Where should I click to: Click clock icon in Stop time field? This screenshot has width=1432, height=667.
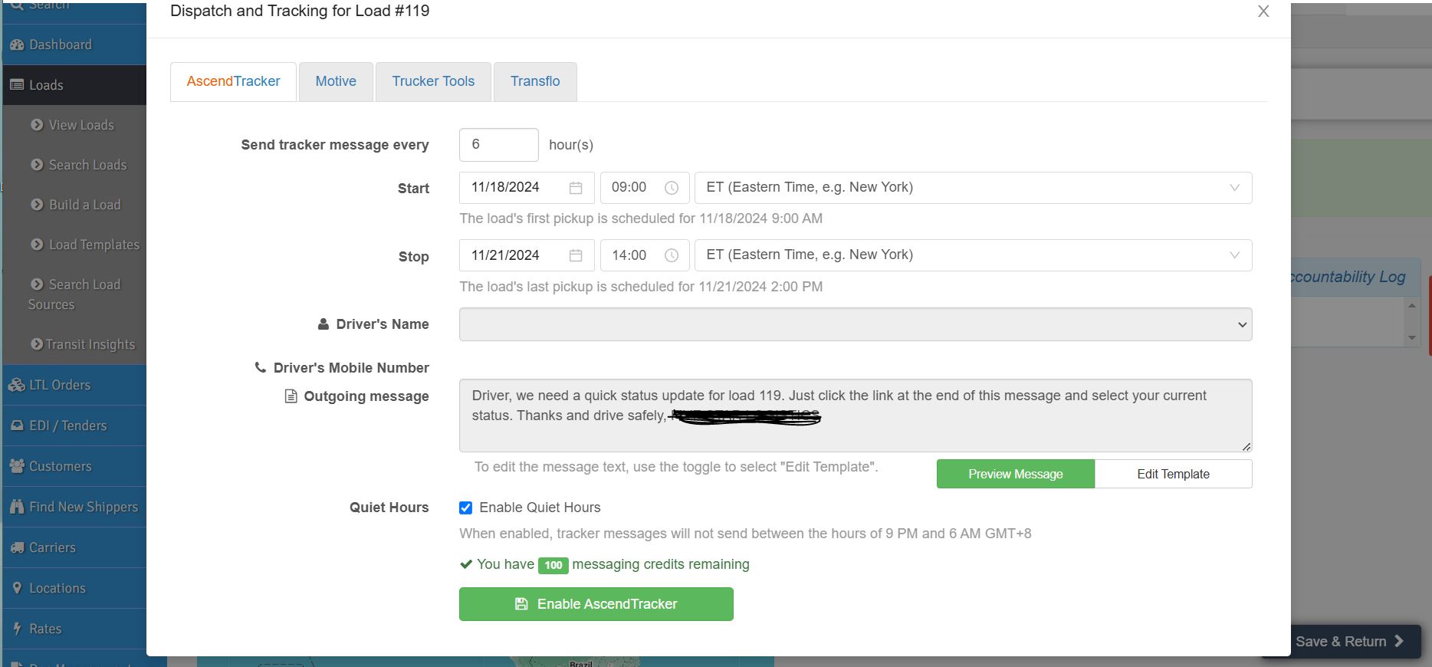click(x=672, y=255)
